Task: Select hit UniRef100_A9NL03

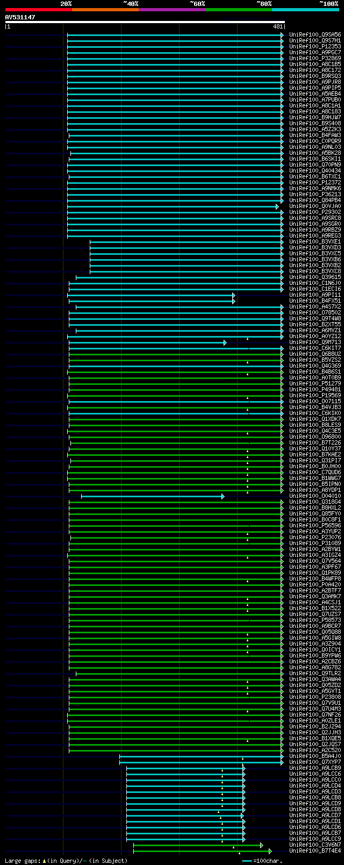Action: [315, 147]
